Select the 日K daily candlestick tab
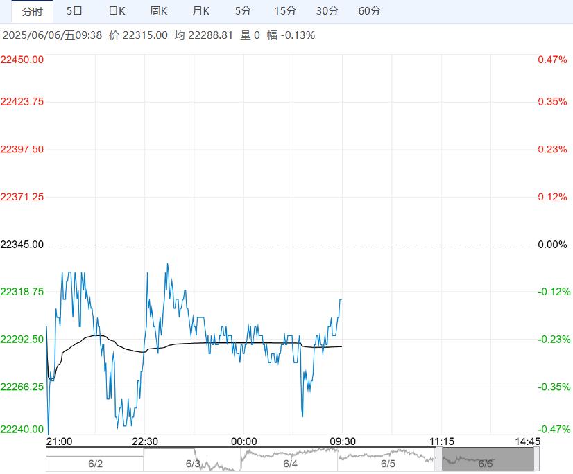 pyautogui.click(x=117, y=11)
